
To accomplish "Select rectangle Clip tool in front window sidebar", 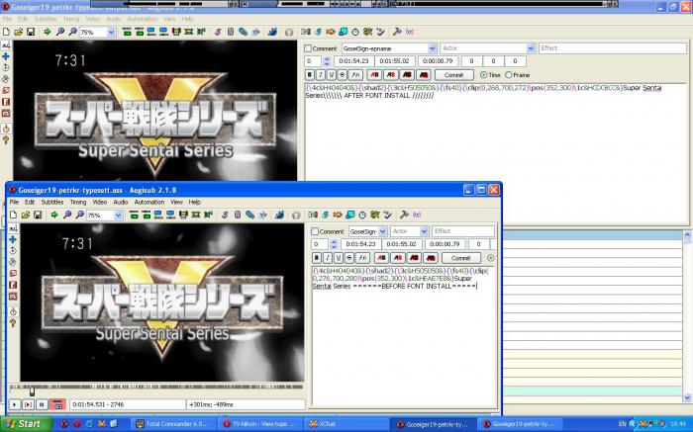I will click(x=13, y=285).
